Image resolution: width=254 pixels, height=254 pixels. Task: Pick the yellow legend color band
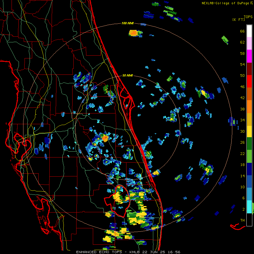[x=249, y=132]
